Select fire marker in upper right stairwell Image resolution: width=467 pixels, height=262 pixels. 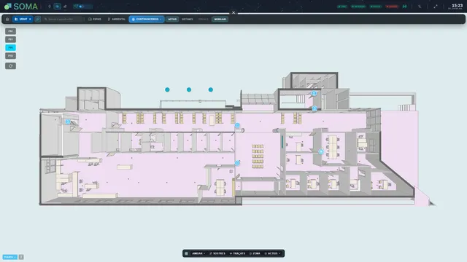pos(314,93)
